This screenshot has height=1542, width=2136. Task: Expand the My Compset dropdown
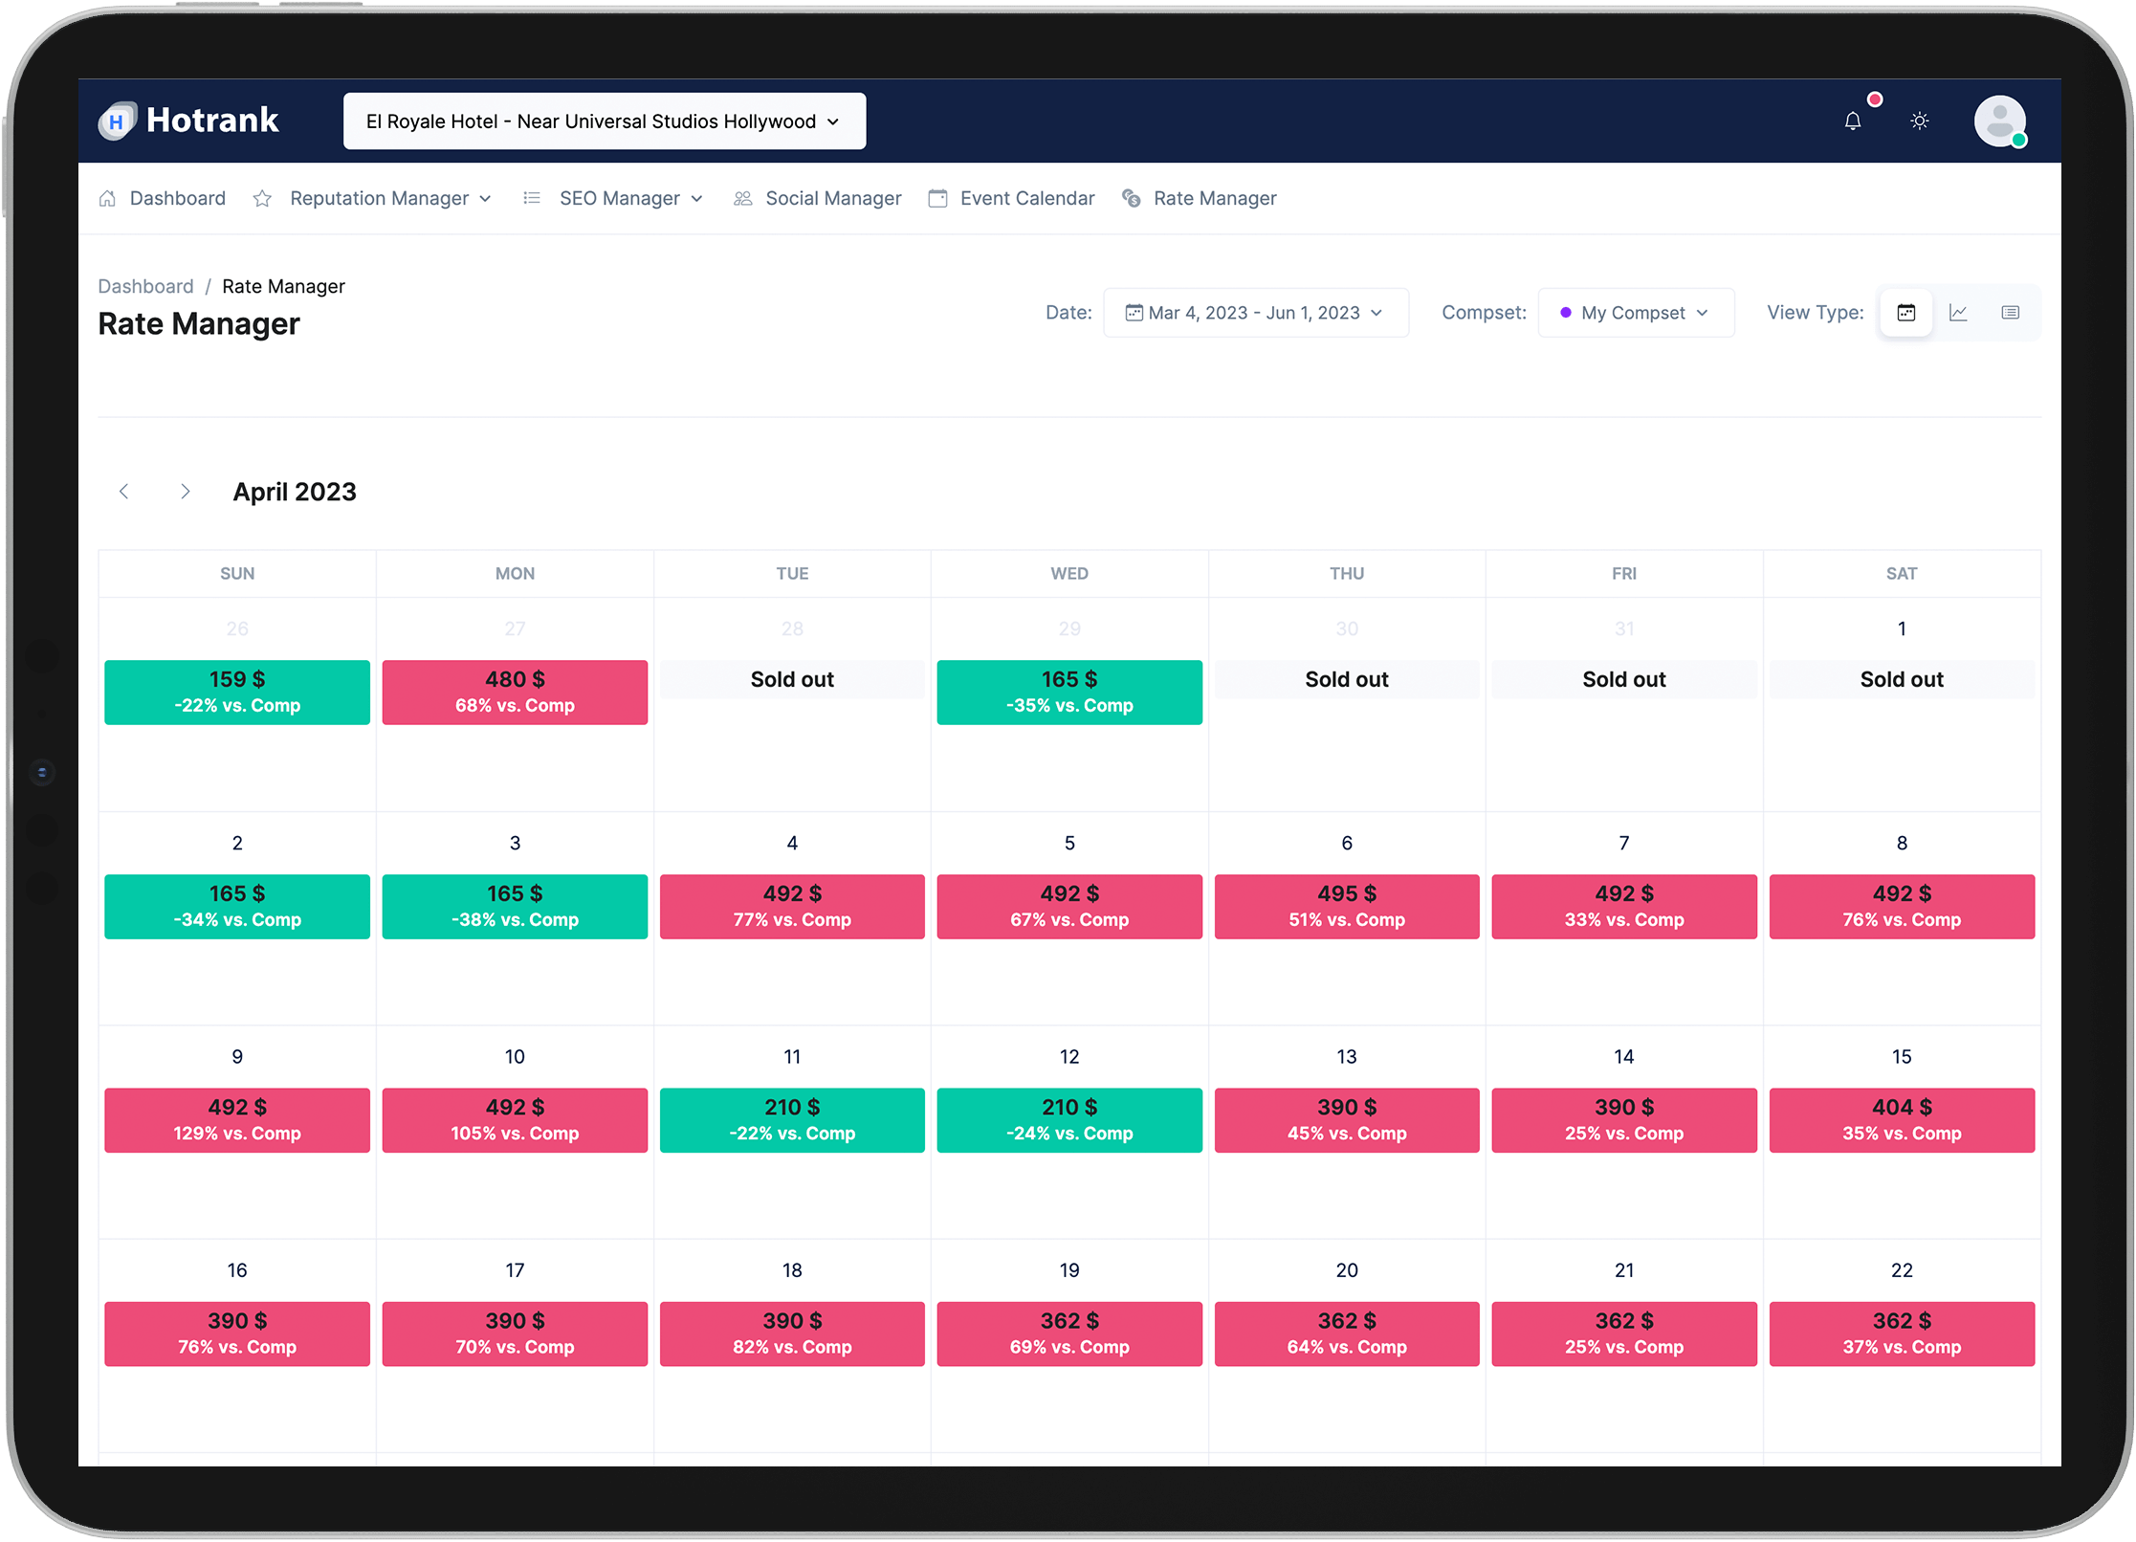(x=1635, y=313)
